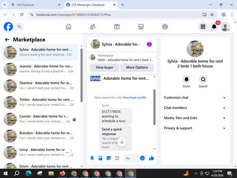This screenshot has width=237, height=178.
Task: Attach a photo using the image icon
Action: click(x=100, y=158)
